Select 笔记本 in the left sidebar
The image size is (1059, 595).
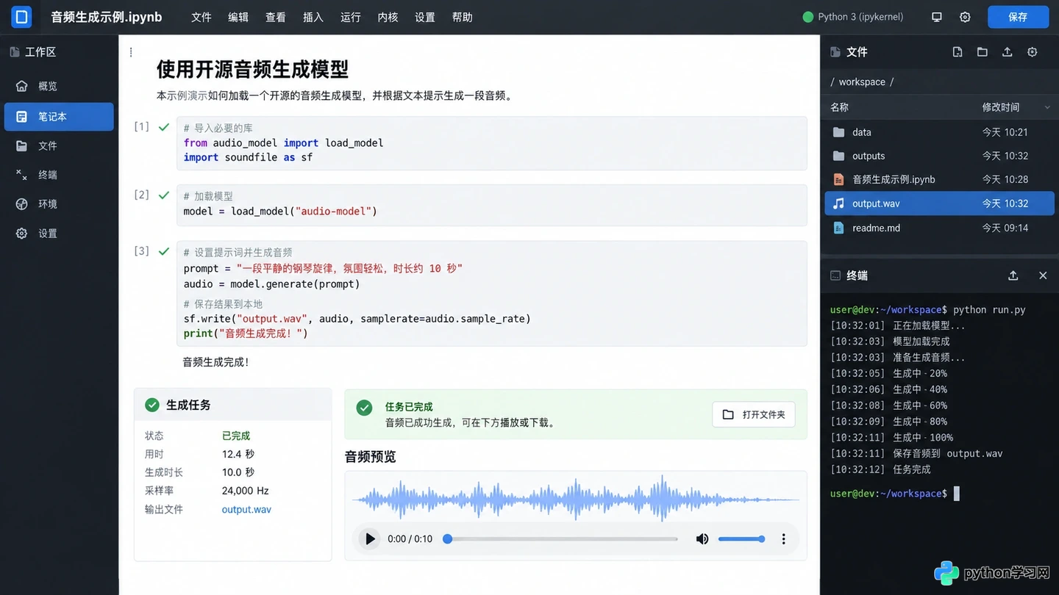(59, 116)
